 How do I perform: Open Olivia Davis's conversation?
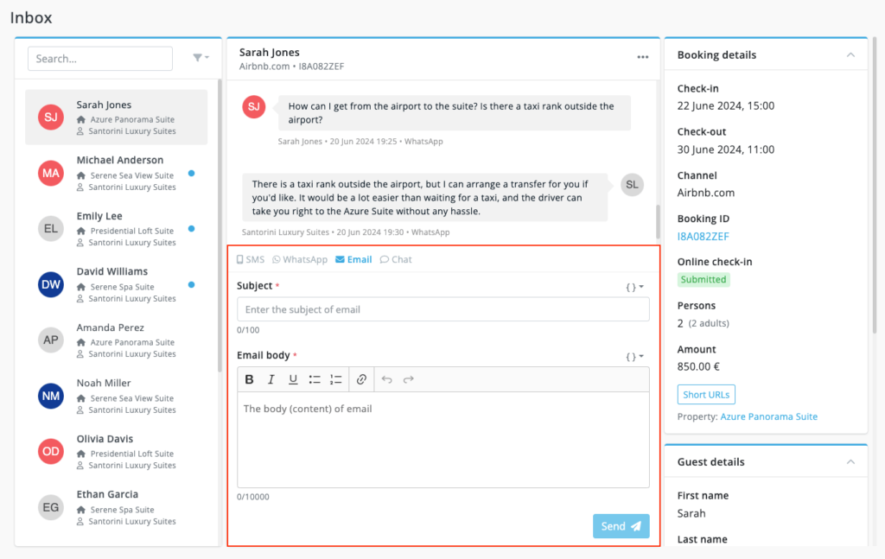(x=117, y=452)
